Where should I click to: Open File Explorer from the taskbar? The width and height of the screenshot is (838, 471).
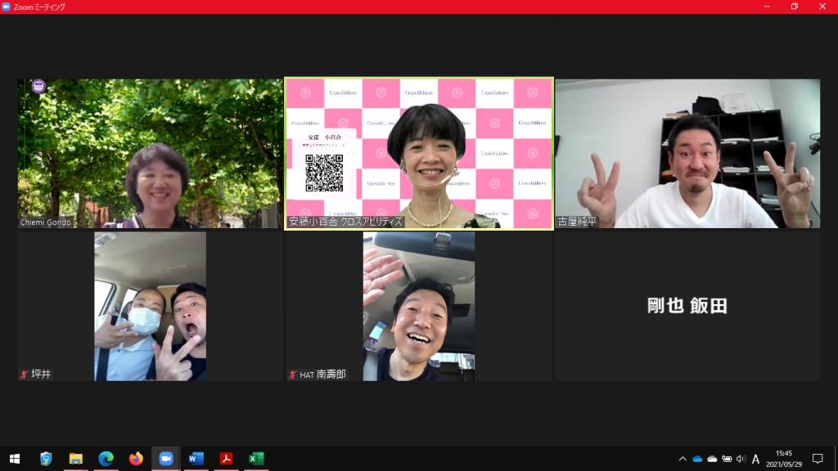[76, 459]
